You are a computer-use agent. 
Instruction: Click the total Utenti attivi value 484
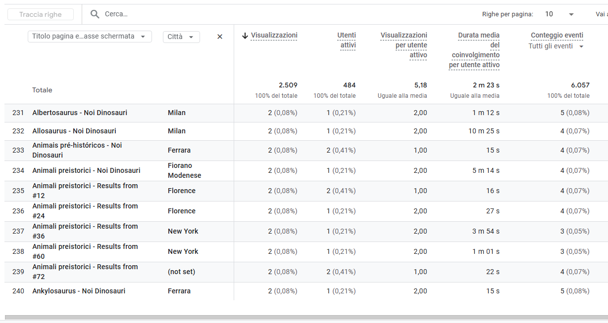[x=350, y=85]
